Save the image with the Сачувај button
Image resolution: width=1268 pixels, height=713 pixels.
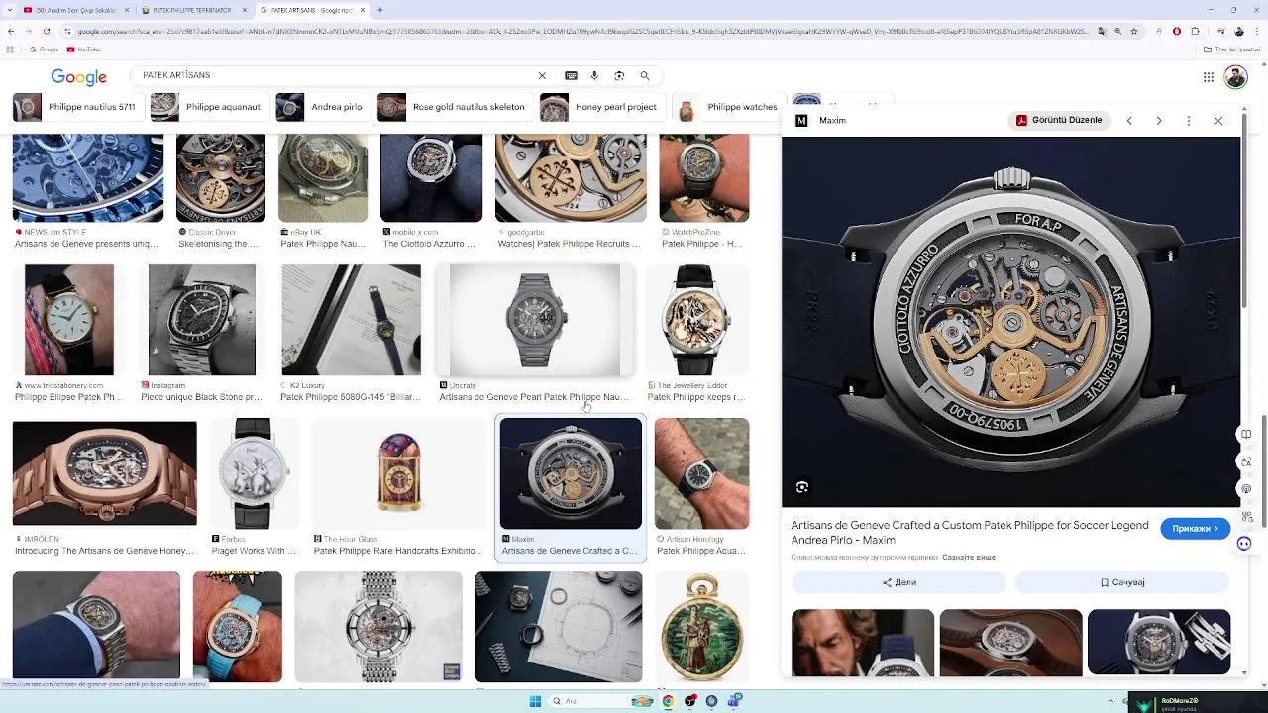click(1122, 582)
